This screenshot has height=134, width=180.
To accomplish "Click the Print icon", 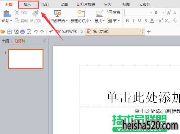I will tap(23, 32).
